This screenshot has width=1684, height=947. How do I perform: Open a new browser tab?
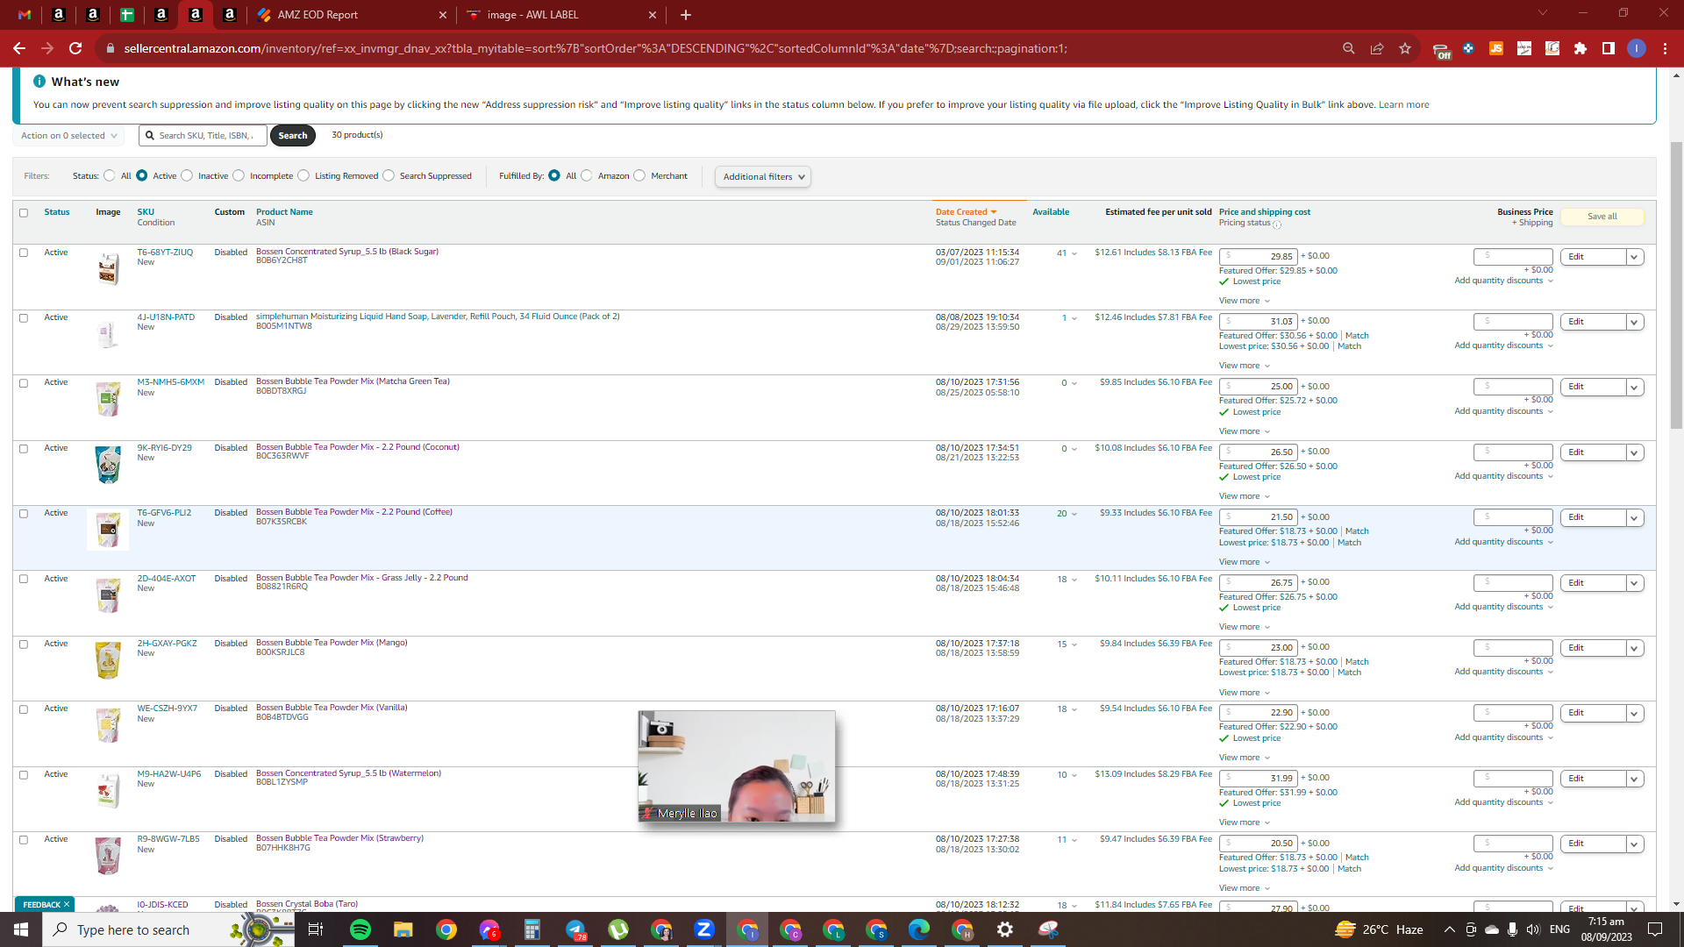point(686,15)
